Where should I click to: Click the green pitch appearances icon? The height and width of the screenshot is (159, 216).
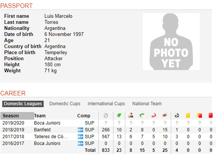coord(119,115)
